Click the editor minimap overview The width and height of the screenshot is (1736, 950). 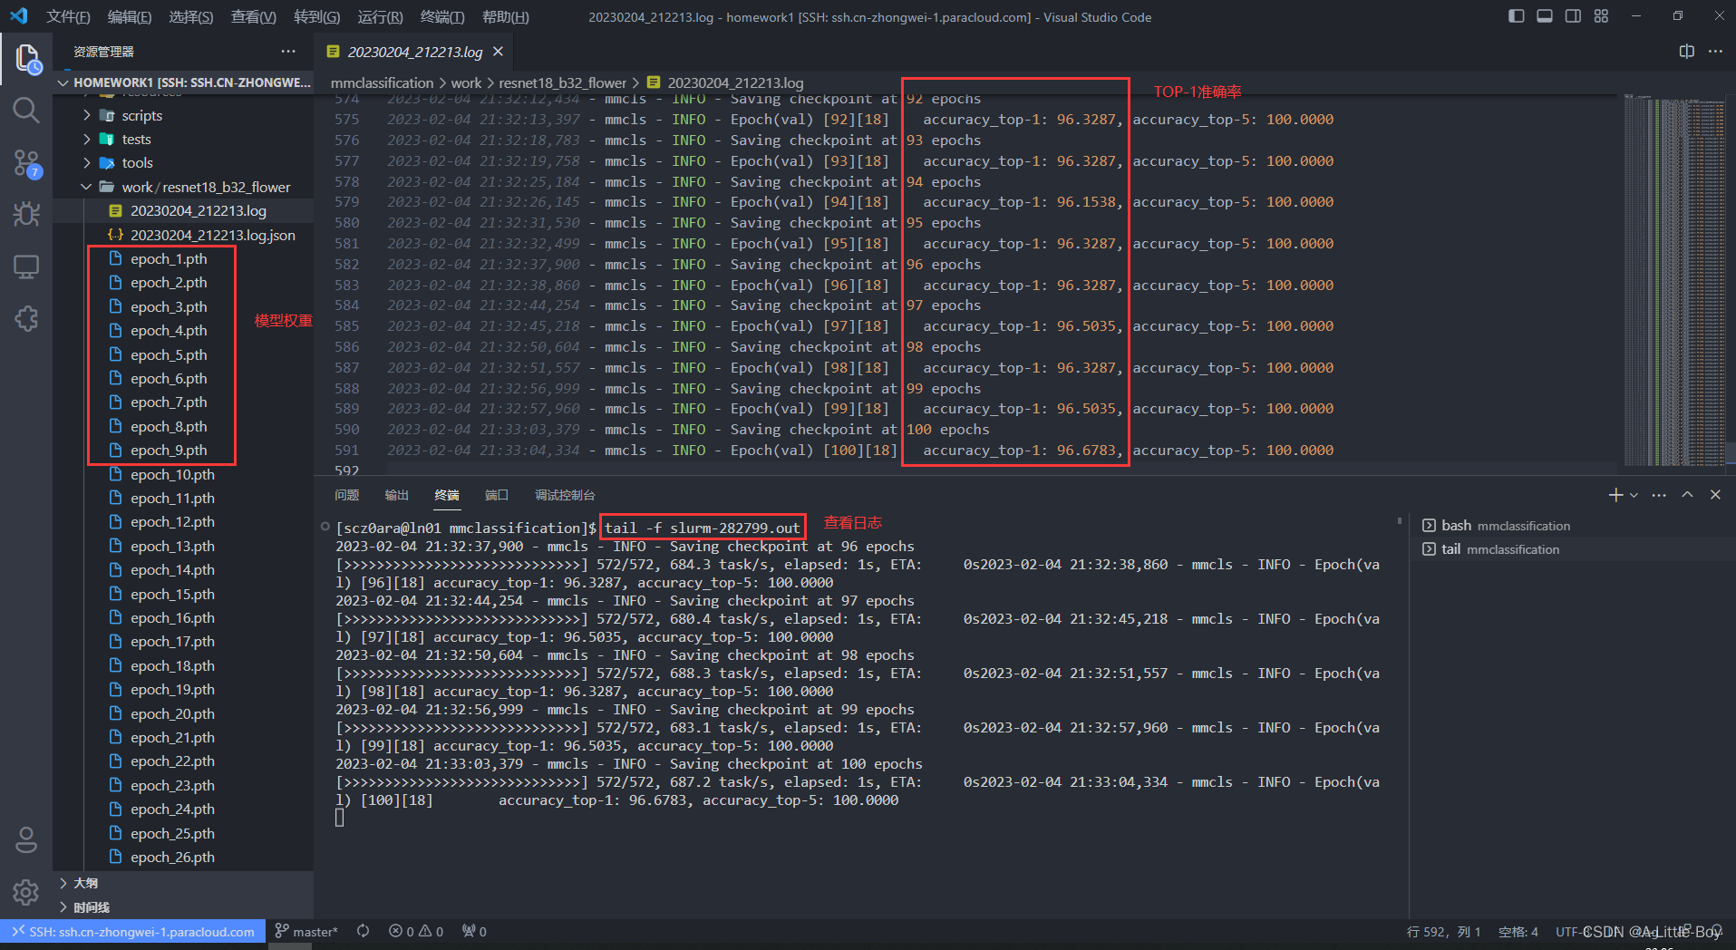(x=1673, y=279)
